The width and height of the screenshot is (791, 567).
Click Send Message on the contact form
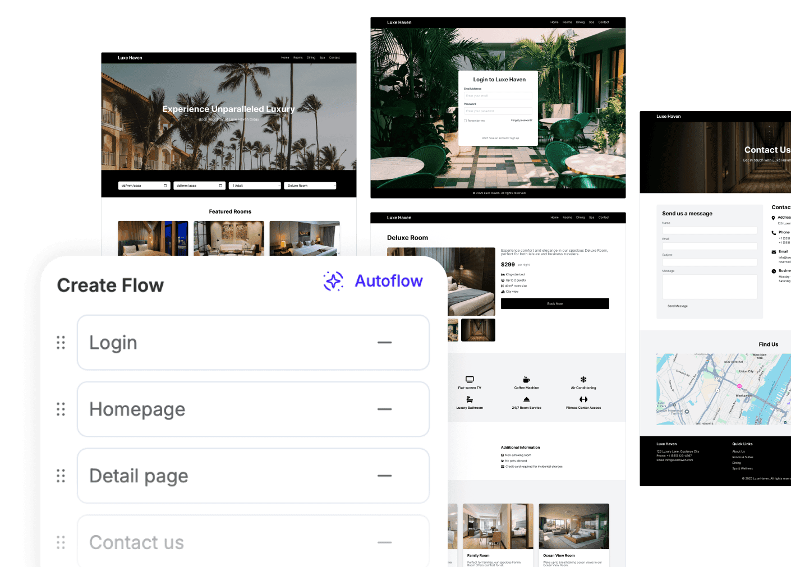(x=677, y=306)
